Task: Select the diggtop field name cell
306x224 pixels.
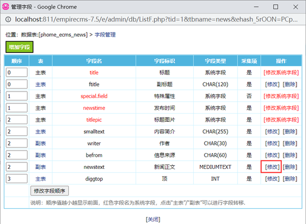Action: [94, 179]
